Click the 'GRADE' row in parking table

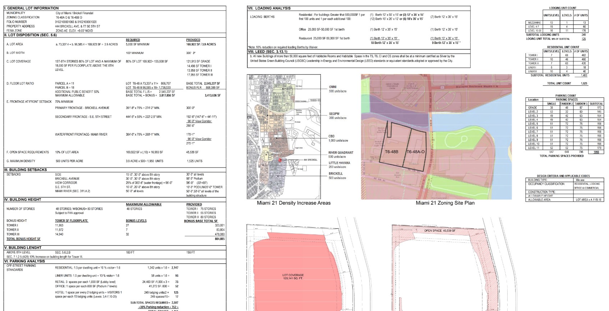tap(564, 108)
